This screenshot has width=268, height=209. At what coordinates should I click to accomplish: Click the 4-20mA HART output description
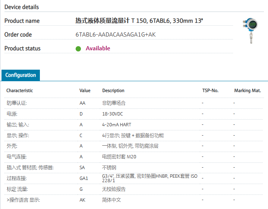[116, 125]
